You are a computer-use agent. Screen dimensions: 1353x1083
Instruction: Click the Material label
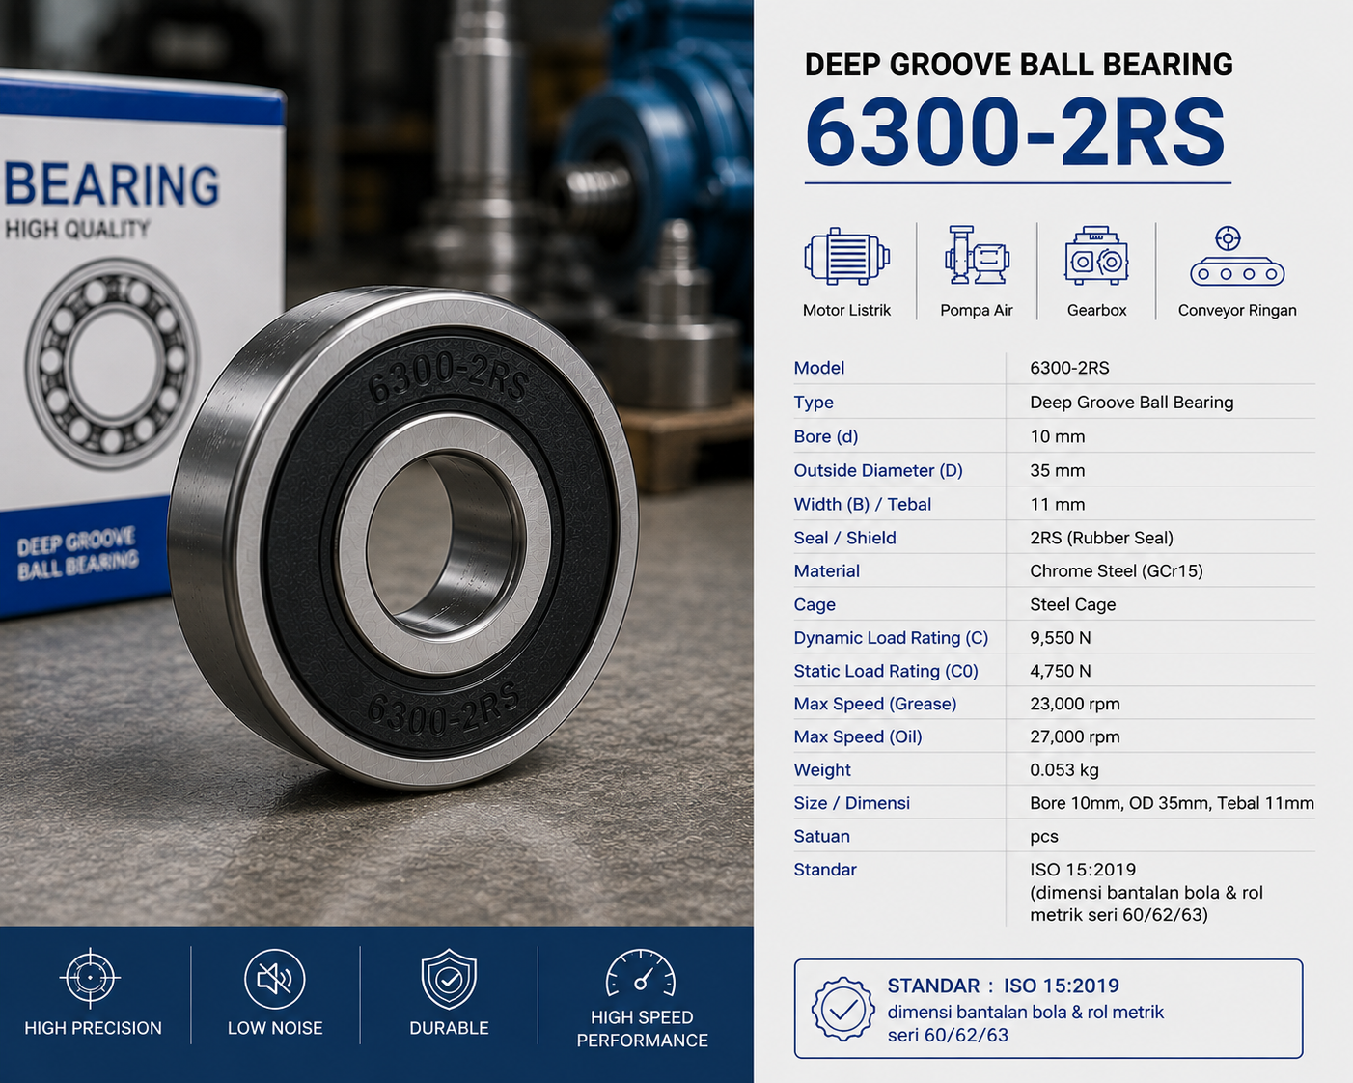tap(826, 570)
